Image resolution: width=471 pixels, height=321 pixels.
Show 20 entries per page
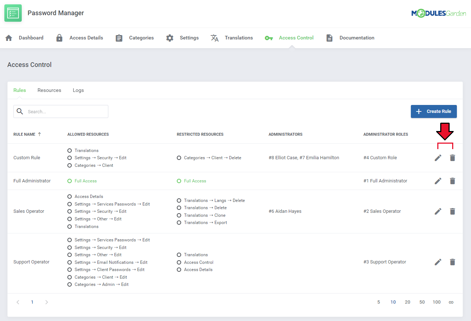[x=408, y=302]
